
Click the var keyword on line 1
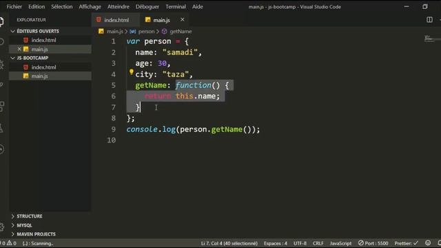pos(133,41)
